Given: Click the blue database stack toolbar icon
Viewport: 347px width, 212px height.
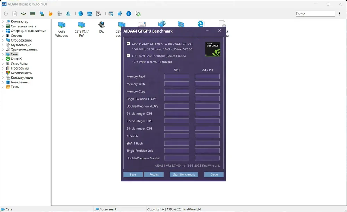Looking at the screenshot, I should (x=90, y=14).
